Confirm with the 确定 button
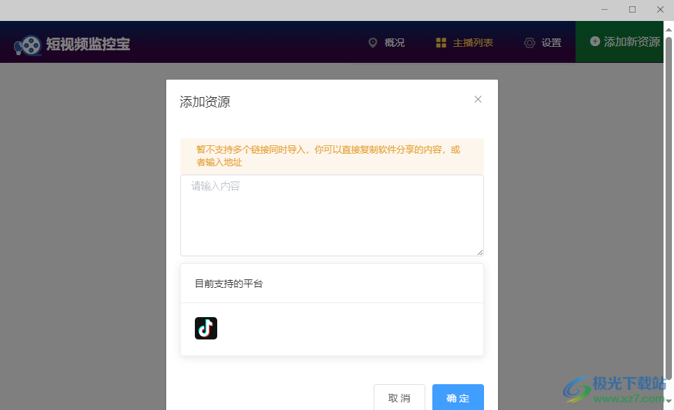 (x=457, y=398)
